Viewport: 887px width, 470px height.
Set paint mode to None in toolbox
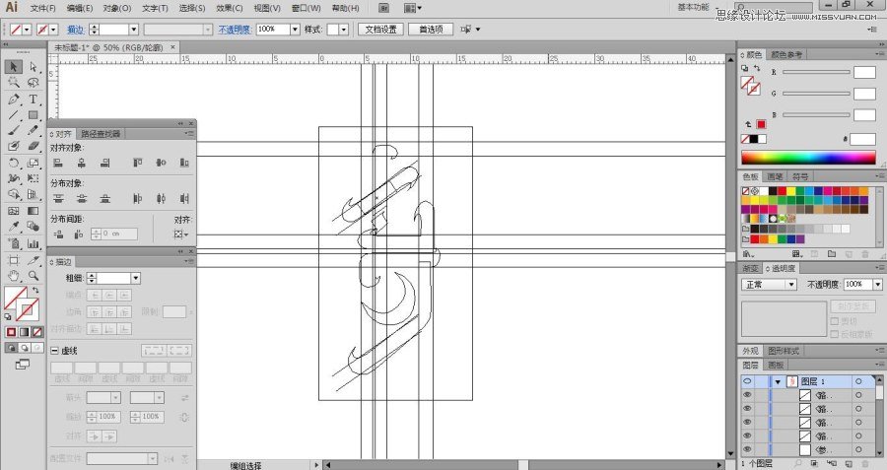37,332
